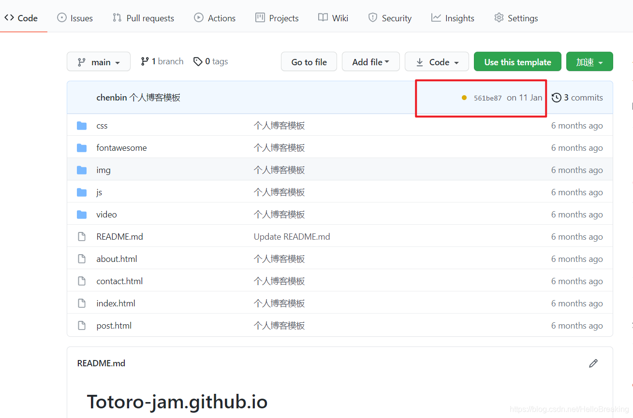Open the Issues tab
The image size is (633, 418).
tap(75, 18)
